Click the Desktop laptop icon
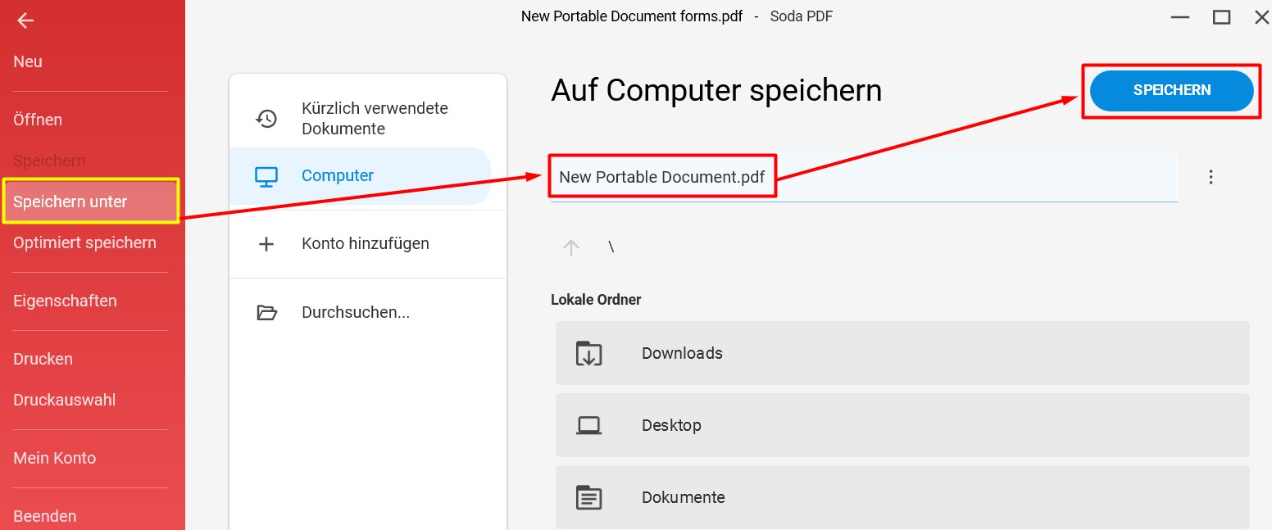Viewport: 1272px width, 530px height. tap(588, 425)
